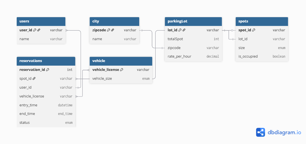Image resolution: width=306 pixels, height=144 pixels.
Task: Click the key icon beside spot_id in spots
Action: point(254,30)
